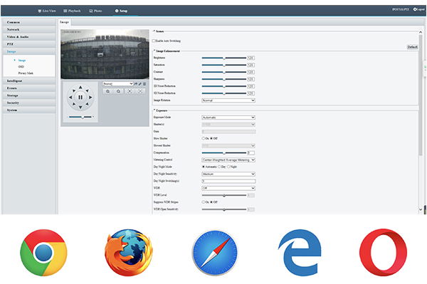This screenshot has width=427, height=284.
Task: Collapse the Image Enhancement section
Action: pyautogui.click(x=154, y=51)
